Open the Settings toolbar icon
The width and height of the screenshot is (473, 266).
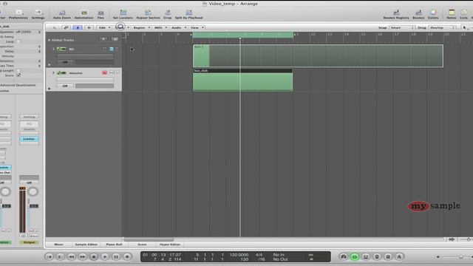click(x=38, y=15)
